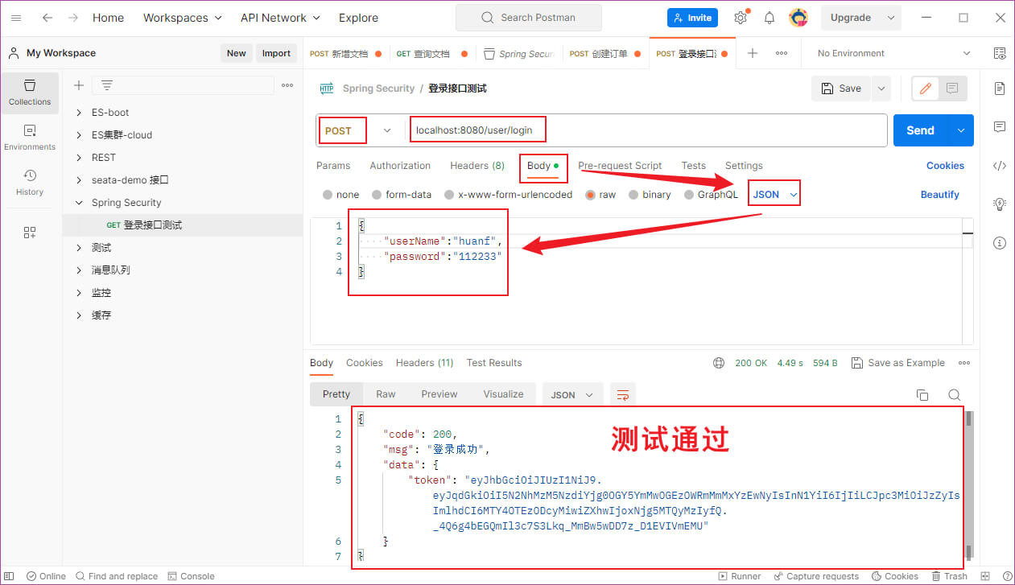Open the Save options dropdown arrow
The image size is (1015, 585).
881,89
